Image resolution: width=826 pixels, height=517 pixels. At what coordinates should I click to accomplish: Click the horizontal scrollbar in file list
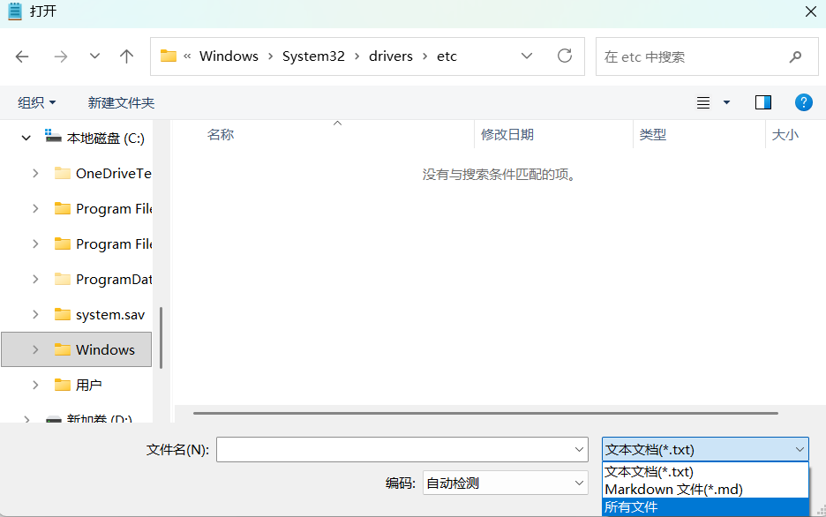(485, 413)
